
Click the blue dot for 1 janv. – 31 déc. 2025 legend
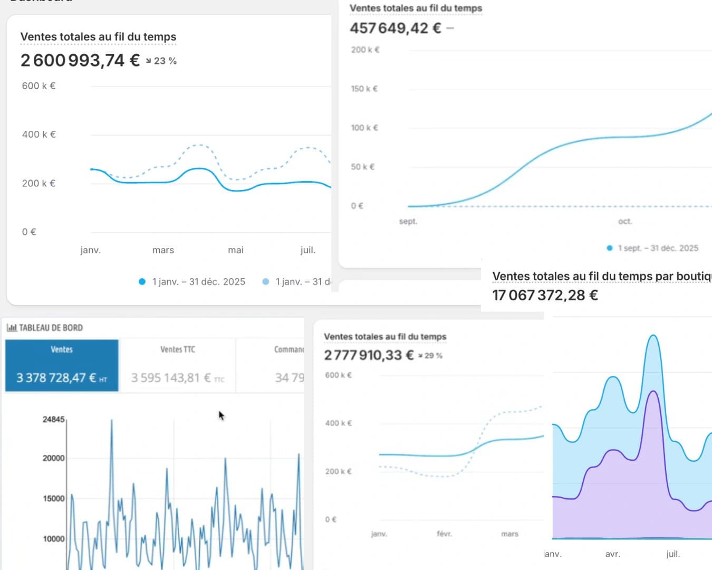pos(142,282)
